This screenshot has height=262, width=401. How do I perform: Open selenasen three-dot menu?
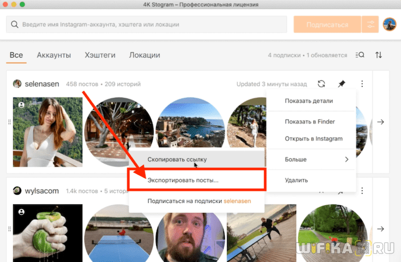(x=362, y=83)
